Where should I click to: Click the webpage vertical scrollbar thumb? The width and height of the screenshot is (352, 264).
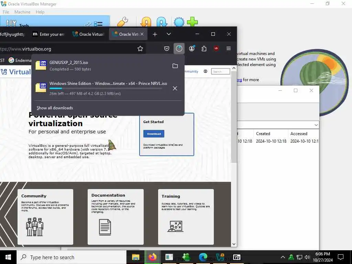tap(234, 117)
